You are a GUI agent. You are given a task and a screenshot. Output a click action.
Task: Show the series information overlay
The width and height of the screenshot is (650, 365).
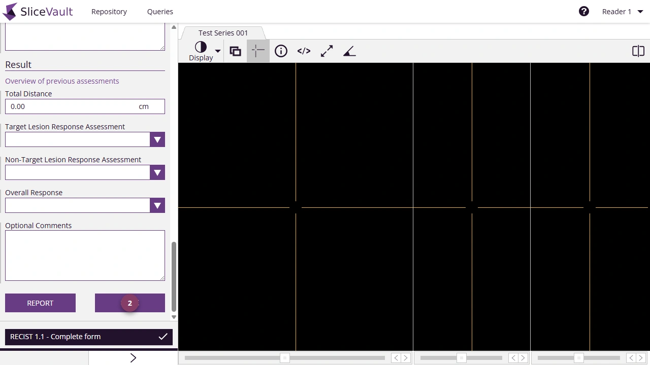tap(281, 51)
